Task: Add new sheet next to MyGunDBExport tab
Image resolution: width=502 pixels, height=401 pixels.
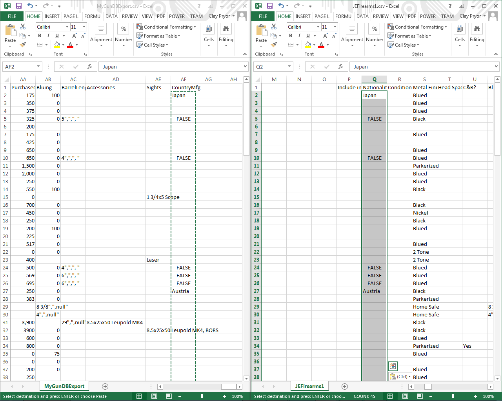Action: pos(105,387)
